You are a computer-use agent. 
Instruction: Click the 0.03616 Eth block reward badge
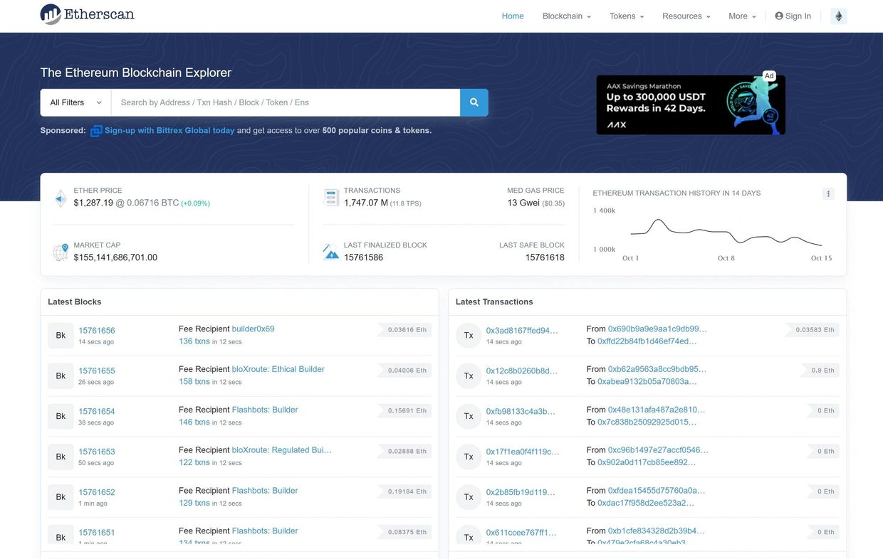(406, 330)
